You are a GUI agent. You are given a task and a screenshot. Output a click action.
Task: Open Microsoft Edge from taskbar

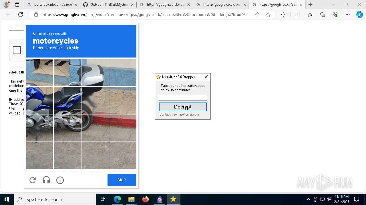[118, 199]
